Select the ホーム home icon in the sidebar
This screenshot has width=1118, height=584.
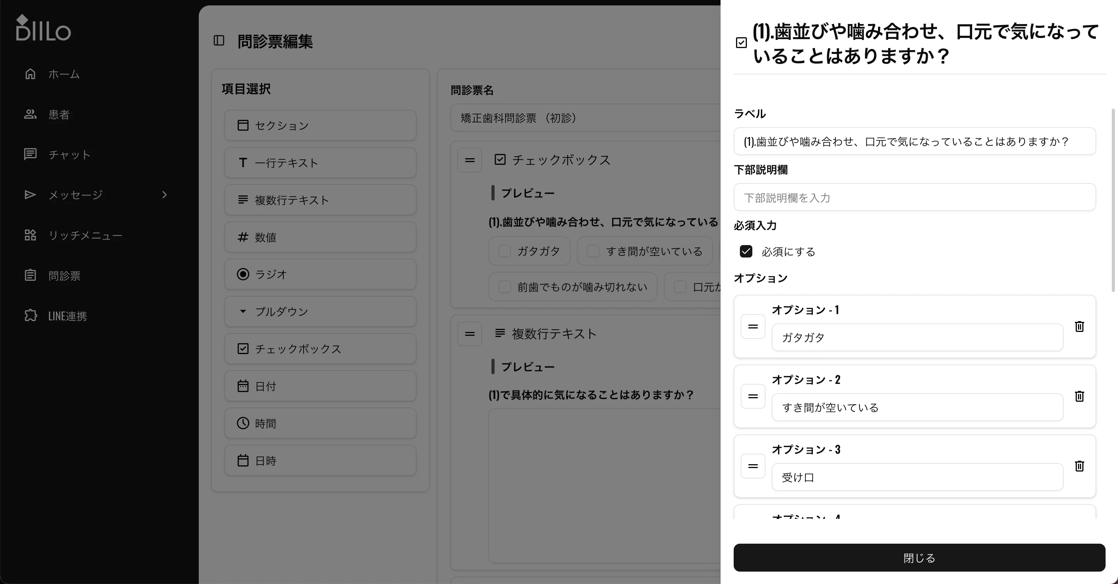[30, 74]
